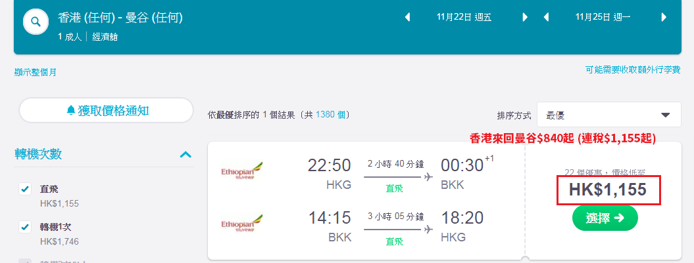Click the search magnifier icon
The height and width of the screenshot is (263, 694).
(x=36, y=21)
